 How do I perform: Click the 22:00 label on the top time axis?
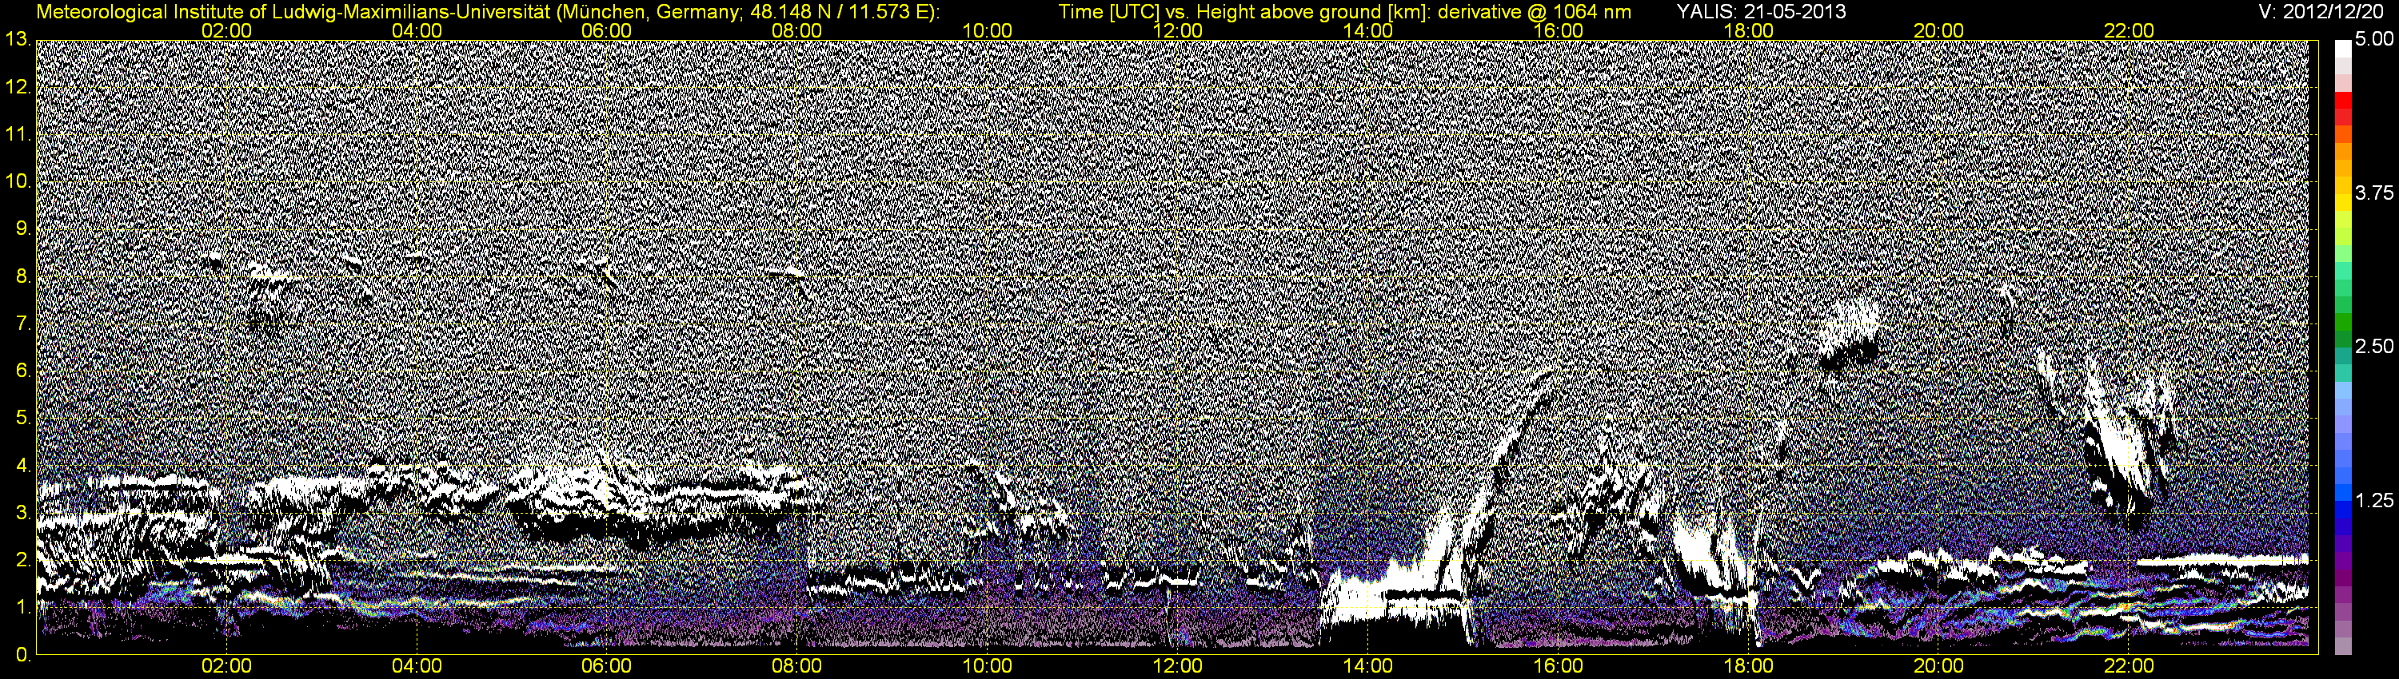point(2129,30)
